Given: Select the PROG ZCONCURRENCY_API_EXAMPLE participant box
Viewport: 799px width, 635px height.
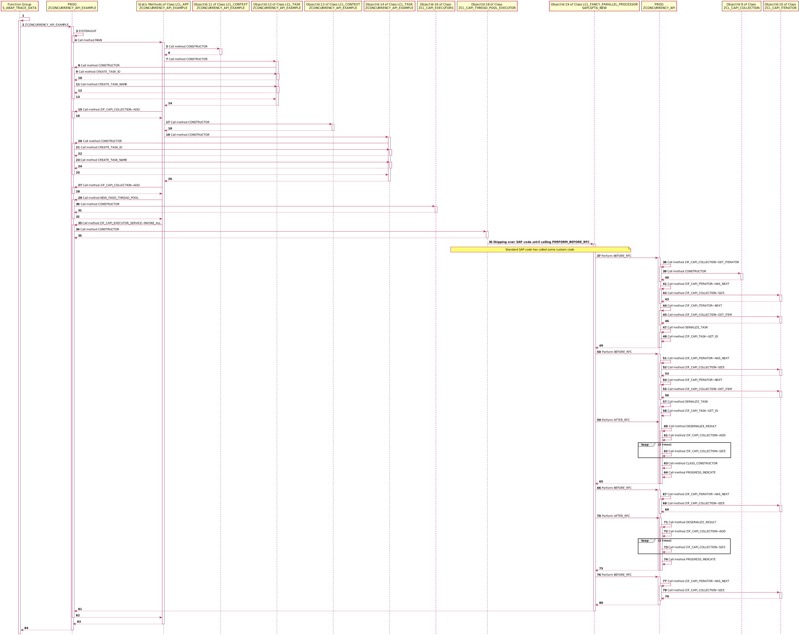Looking at the screenshot, I should (x=72, y=6).
